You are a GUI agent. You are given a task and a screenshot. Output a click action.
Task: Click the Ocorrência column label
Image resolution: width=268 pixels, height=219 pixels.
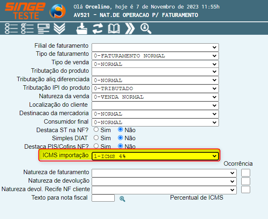238,164
